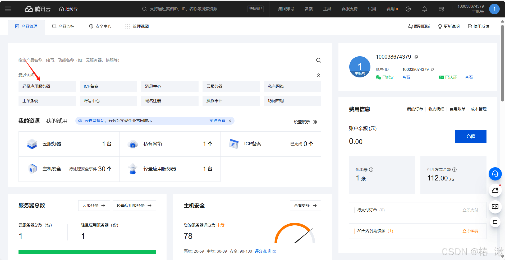Click the 私有网络 resource icon
This screenshot has width=505, height=260.
pos(133,144)
